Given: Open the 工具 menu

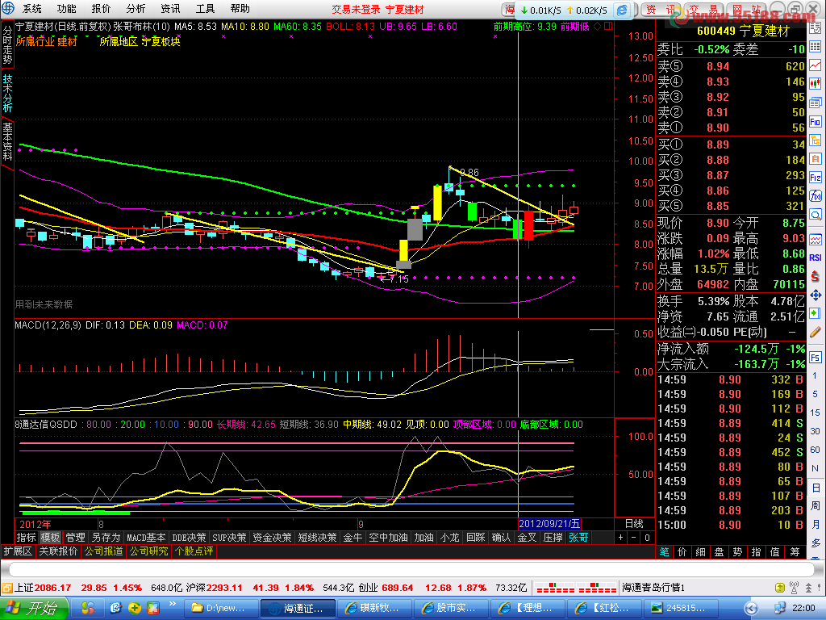Looking at the screenshot, I should click(x=206, y=8).
